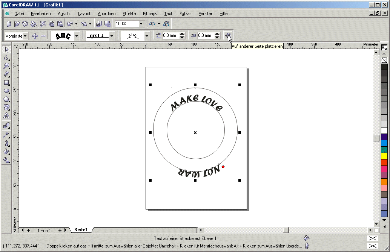This screenshot has height=252, width=390.
Task: Select the Ellipse tool
Action: click(x=6, y=91)
